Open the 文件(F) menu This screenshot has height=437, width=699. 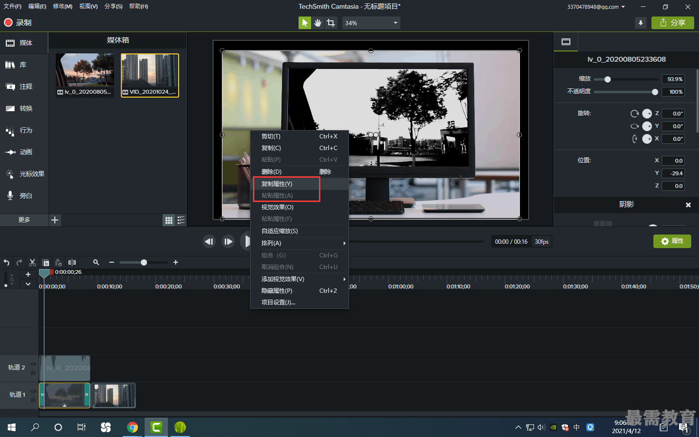point(12,6)
